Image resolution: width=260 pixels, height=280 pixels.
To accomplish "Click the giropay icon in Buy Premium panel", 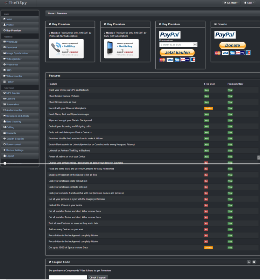I will [x=185, y=59].
